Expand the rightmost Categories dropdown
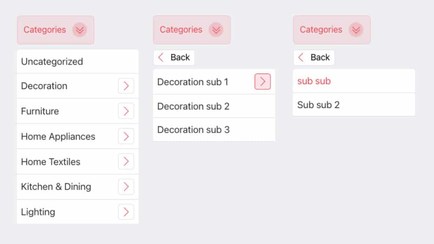 [x=331, y=30]
